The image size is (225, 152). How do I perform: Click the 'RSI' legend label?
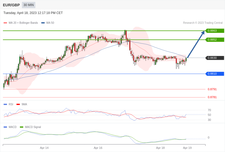(11, 104)
